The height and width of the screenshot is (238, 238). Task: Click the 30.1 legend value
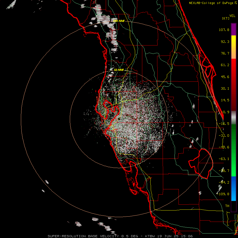click(x=225, y=89)
